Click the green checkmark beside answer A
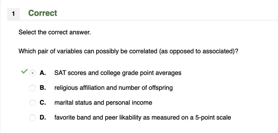Viewport: 278px width, 133px height. (24, 71)
